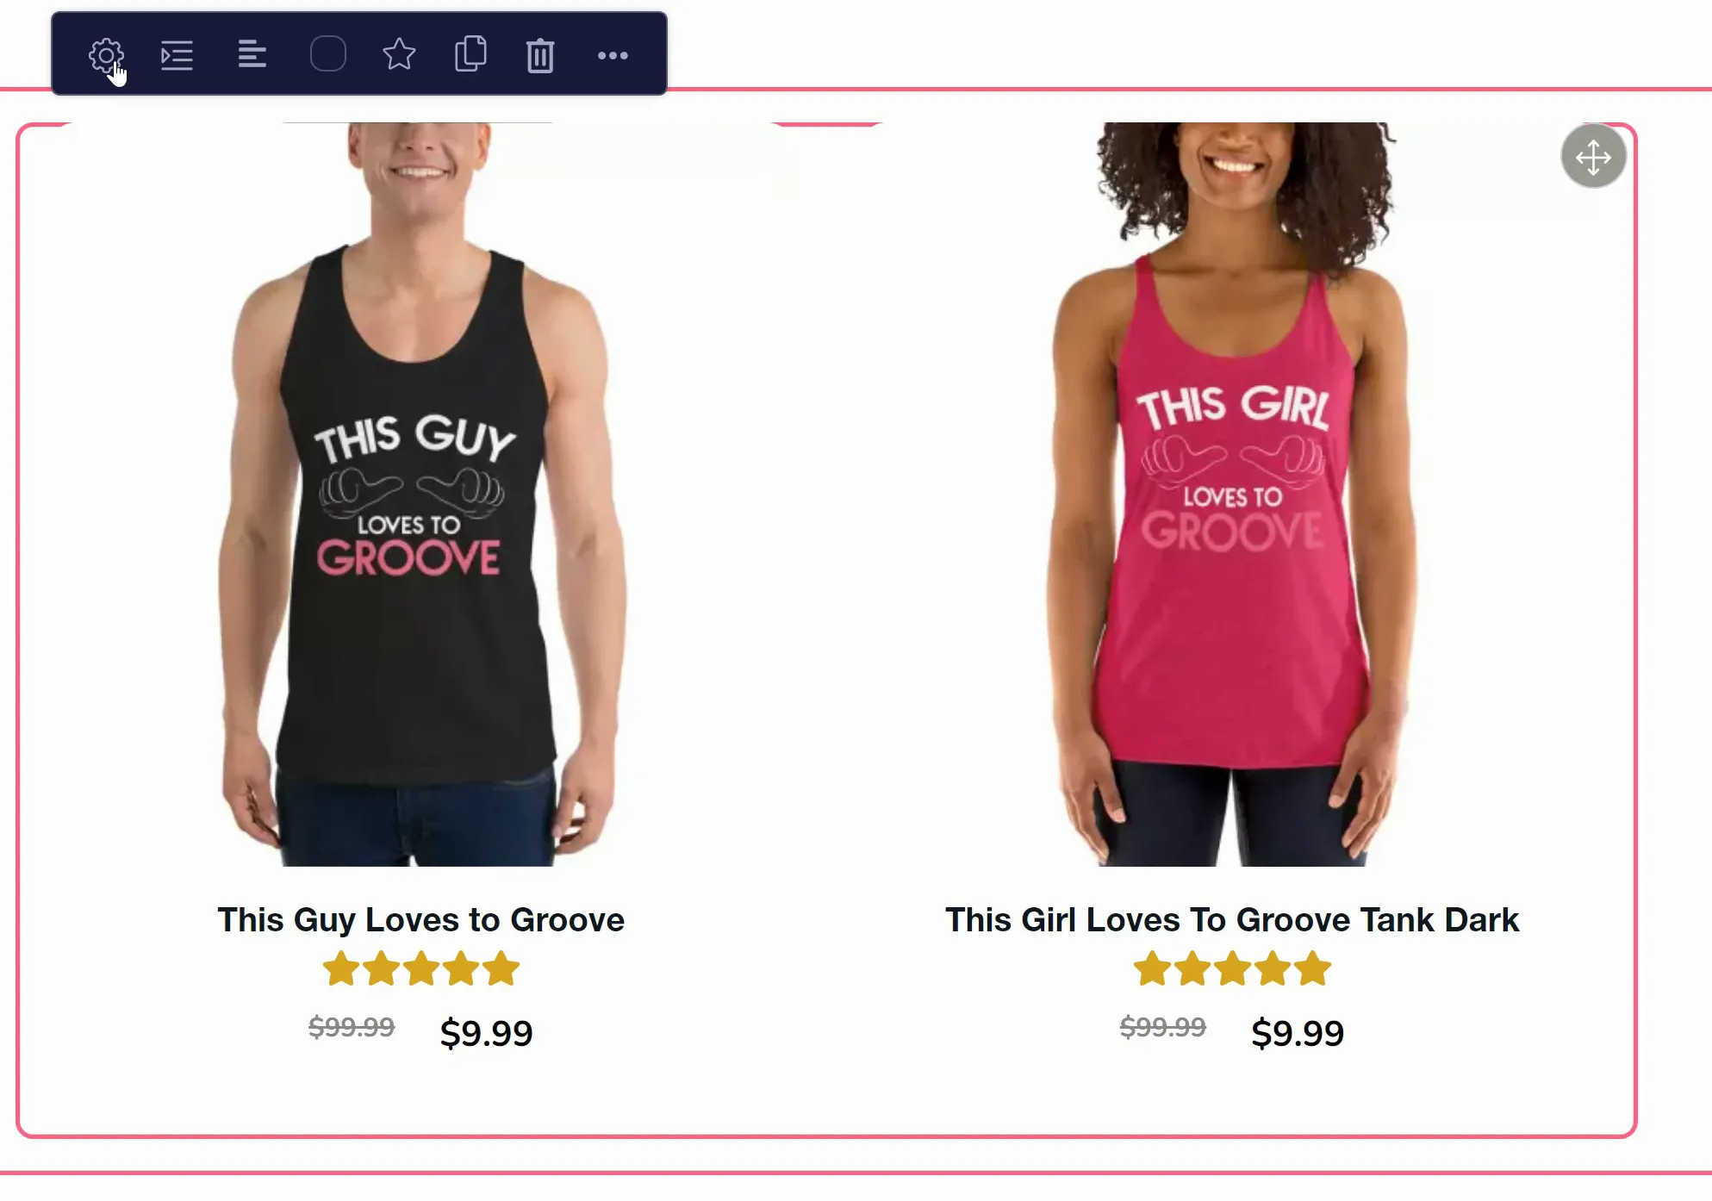Viewport: 1712px width, 1201px height.
Task: Select the text alignment icon
Action: tap(252, 55)
